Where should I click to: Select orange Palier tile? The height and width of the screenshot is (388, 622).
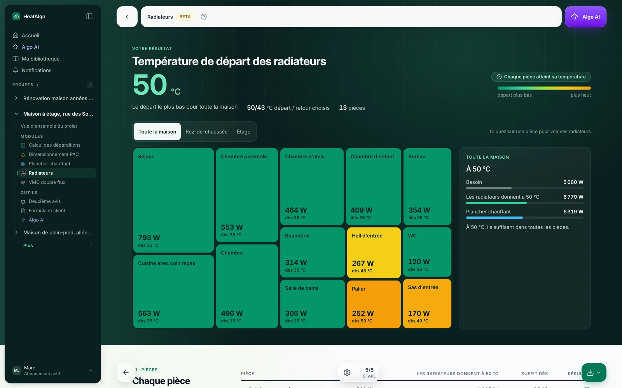pyautogui.click(x=374, y=304)
